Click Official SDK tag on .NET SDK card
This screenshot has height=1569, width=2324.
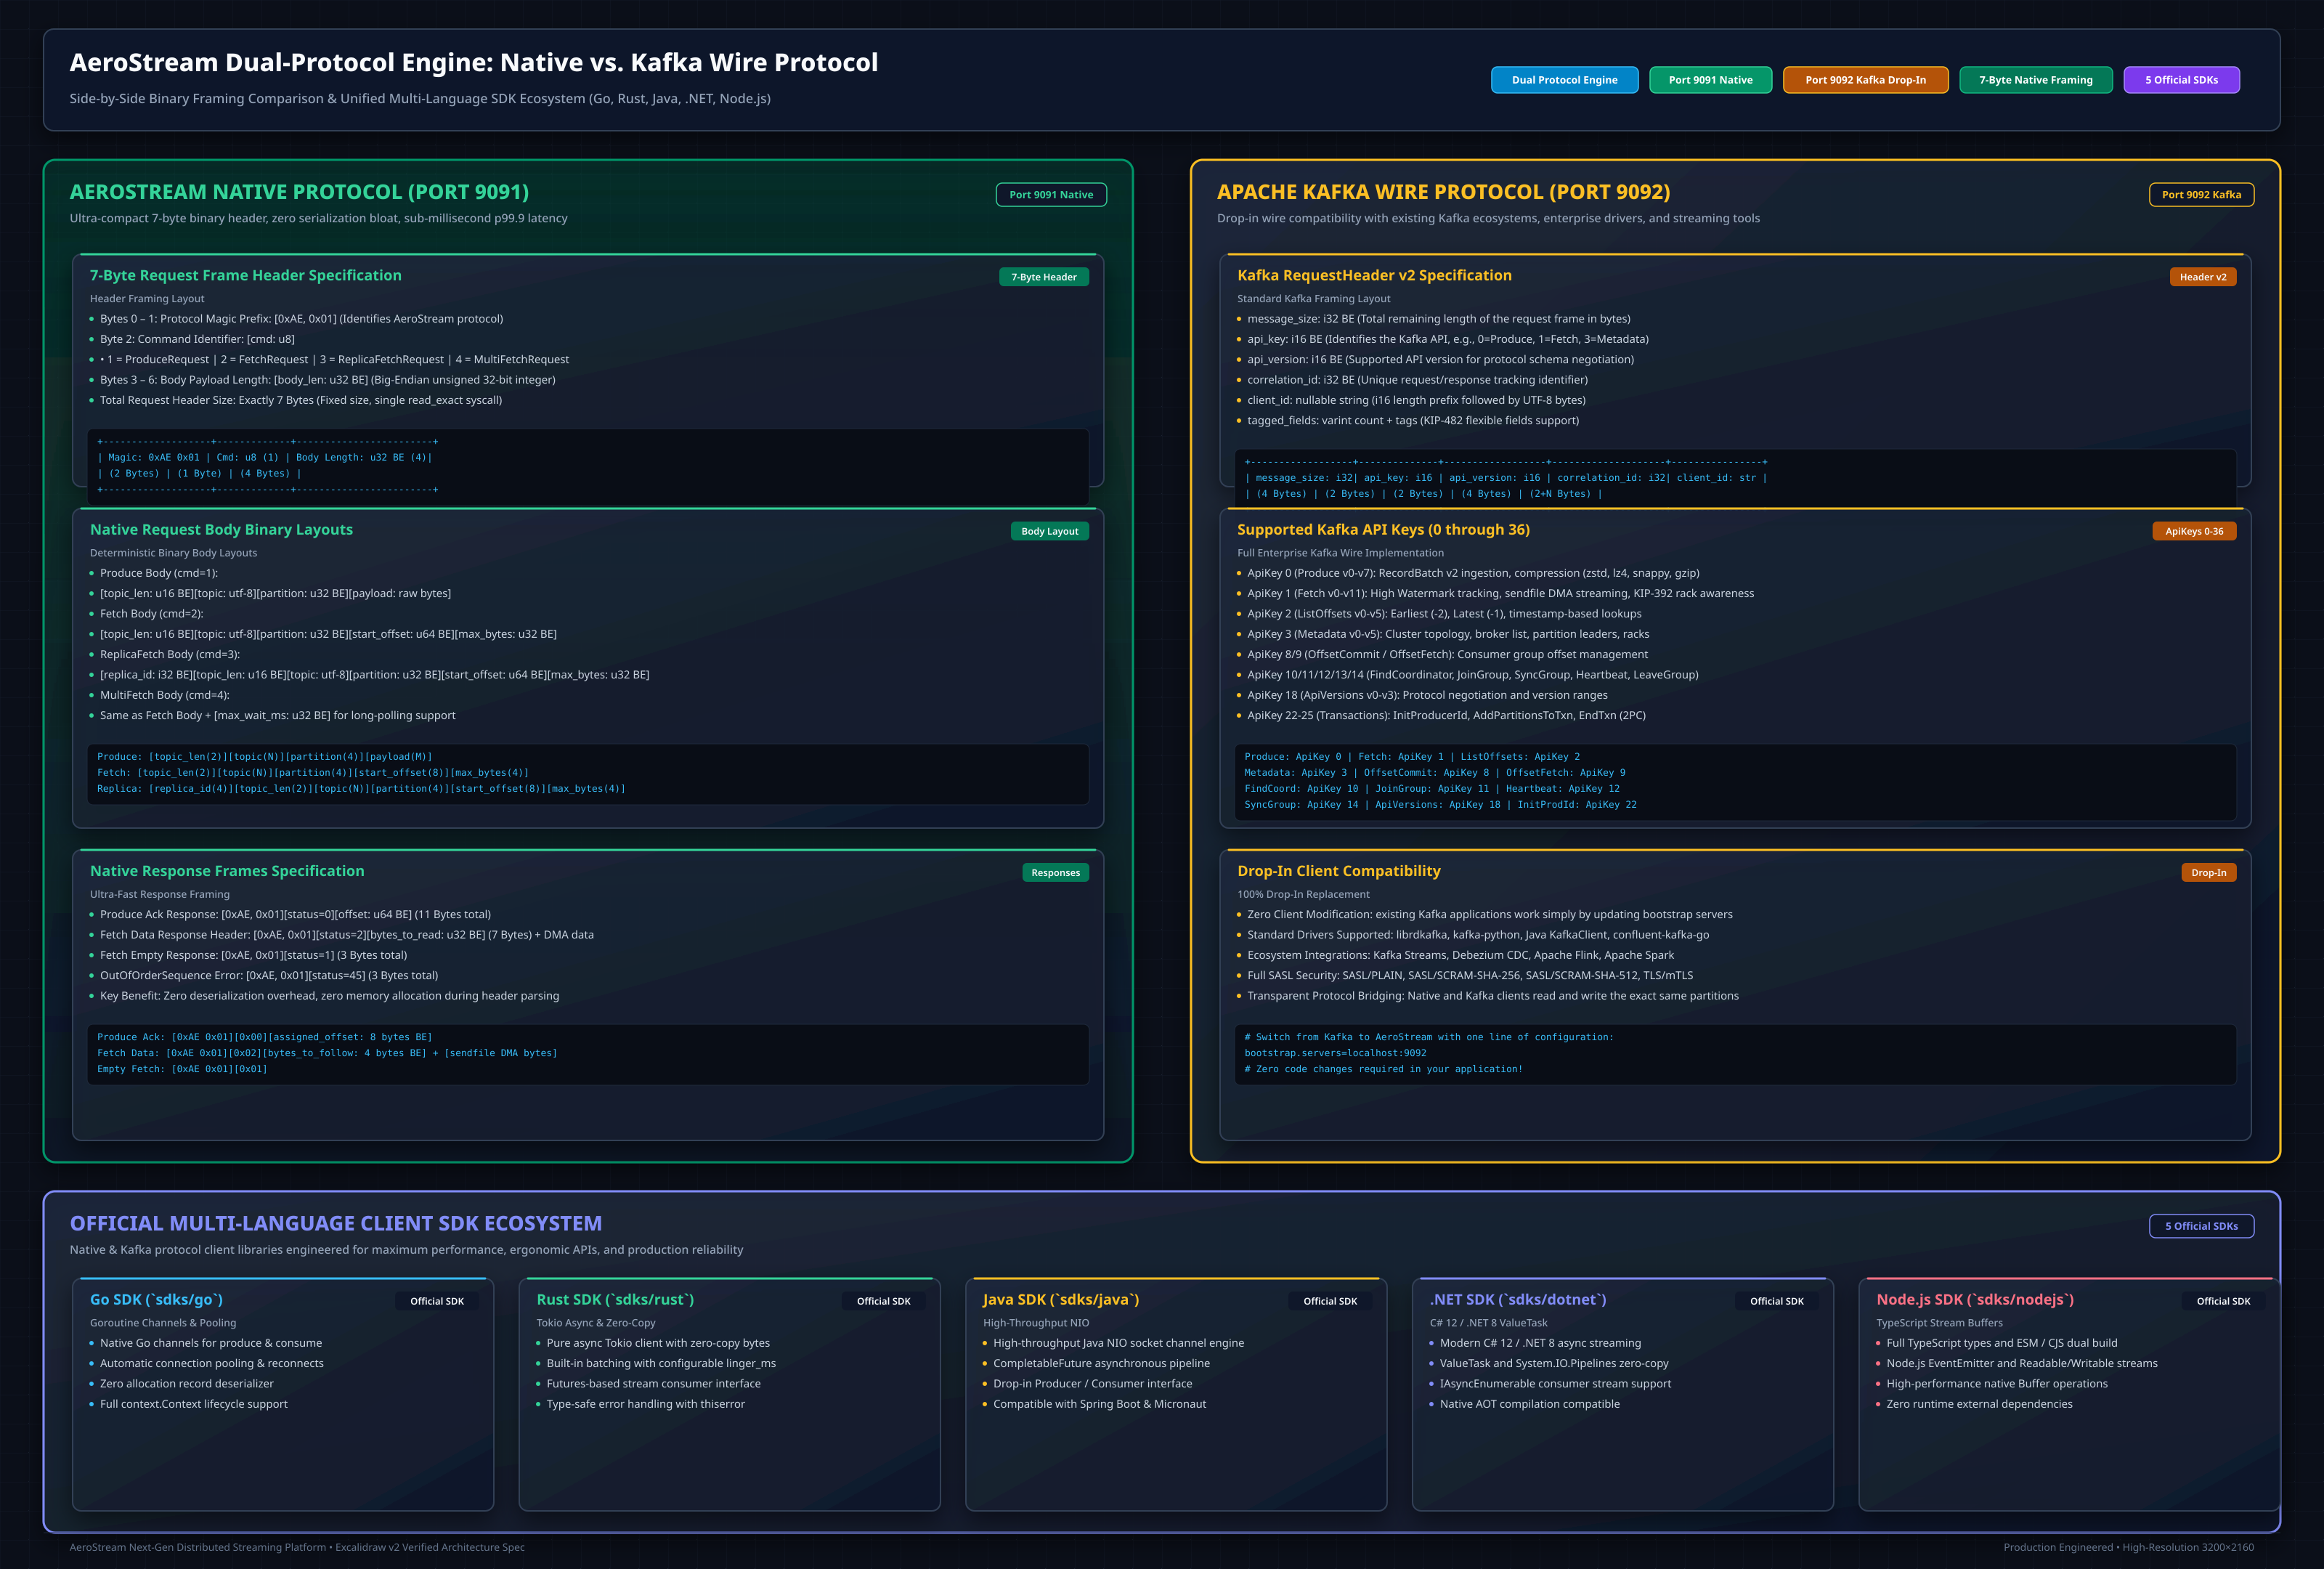click(x=1776, y=1301)
